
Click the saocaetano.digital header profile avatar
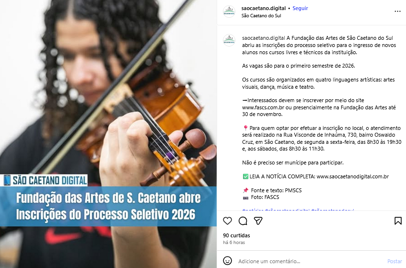click(229, 12)
